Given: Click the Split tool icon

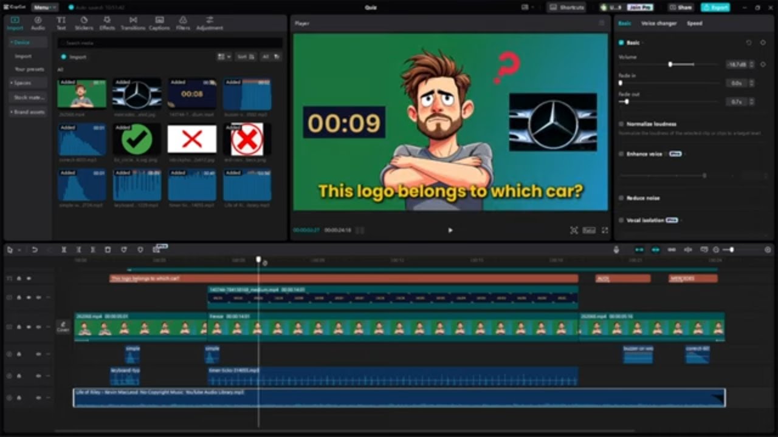Looking at the screenshot, I should (64, 249).
